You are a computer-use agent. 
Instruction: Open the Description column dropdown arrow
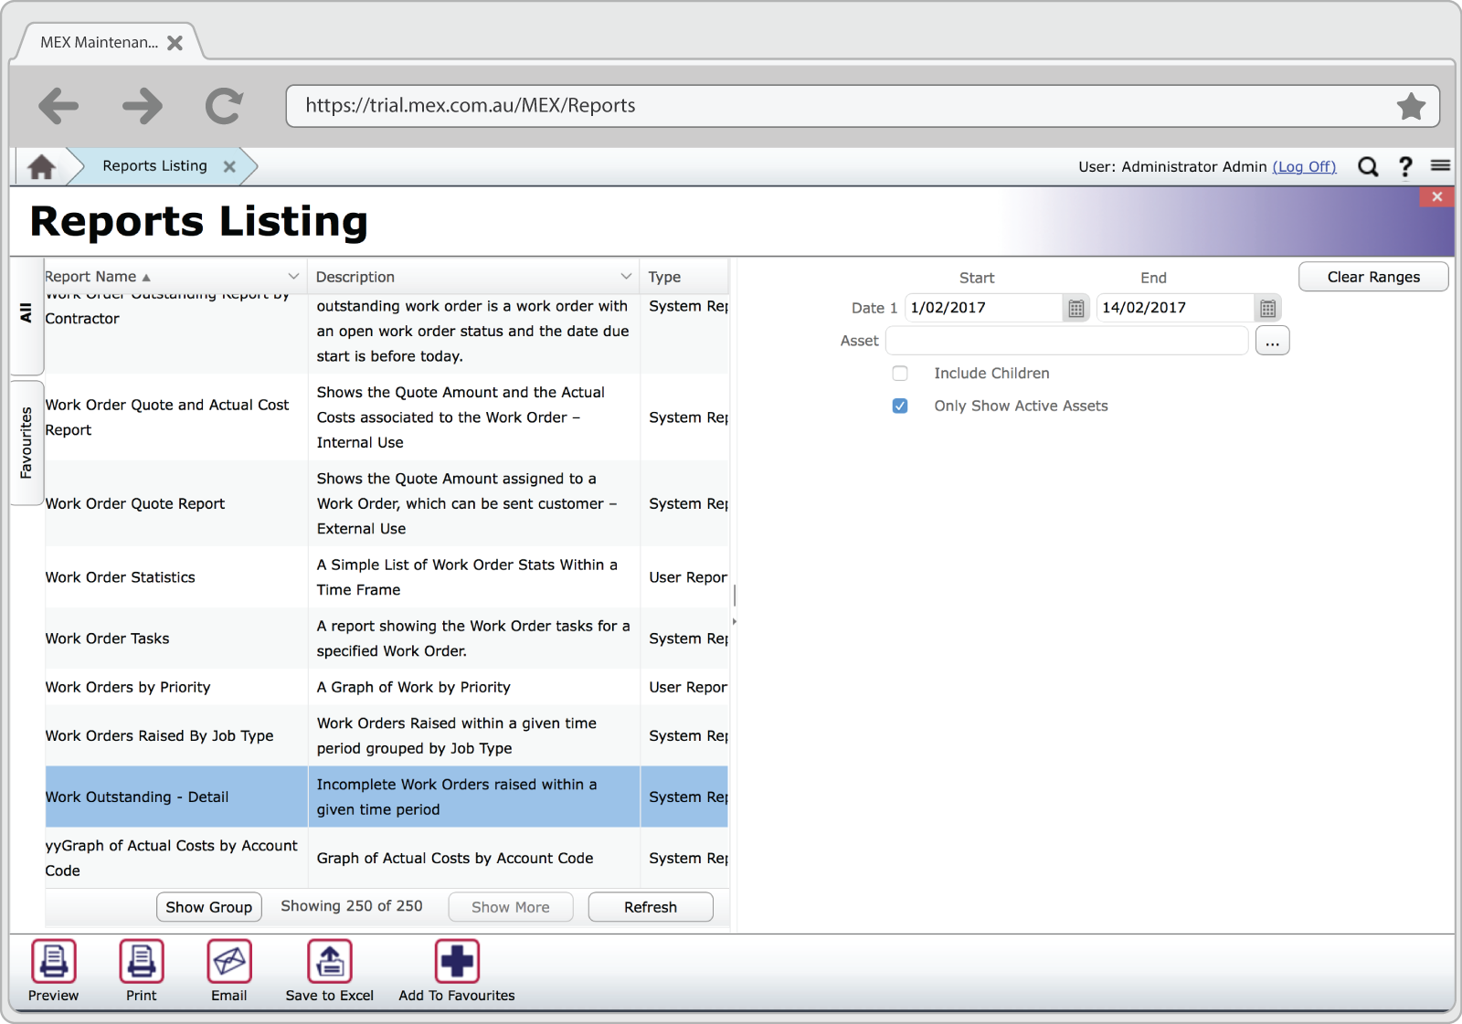click(x=626, y=277)
